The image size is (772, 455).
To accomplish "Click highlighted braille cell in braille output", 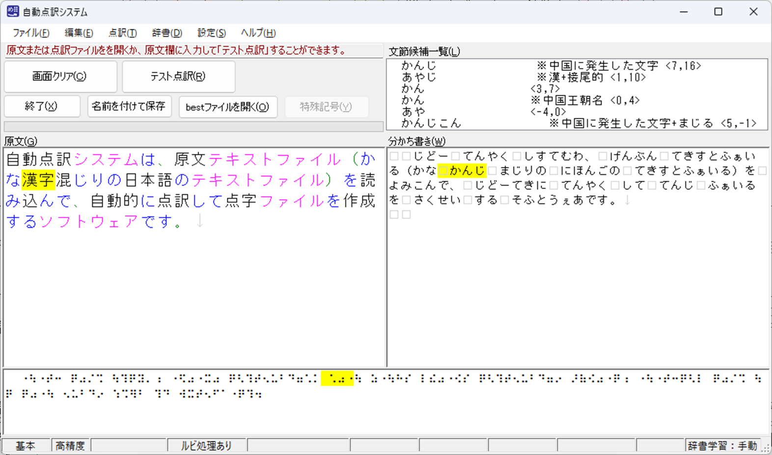I will (x=337, y=378).
